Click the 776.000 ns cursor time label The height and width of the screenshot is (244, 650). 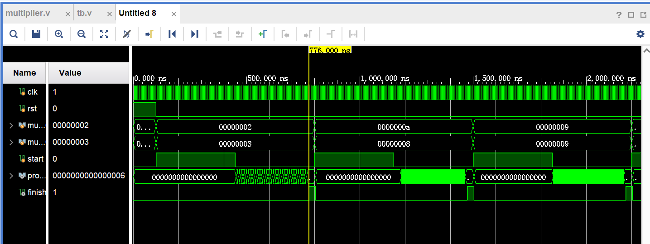(330, 51)
